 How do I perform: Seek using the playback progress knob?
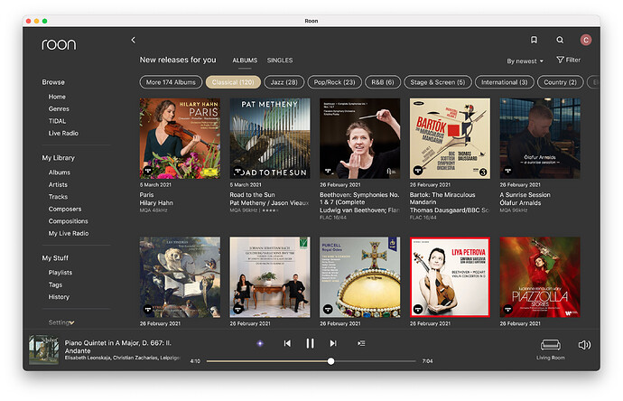coord(331,361)
